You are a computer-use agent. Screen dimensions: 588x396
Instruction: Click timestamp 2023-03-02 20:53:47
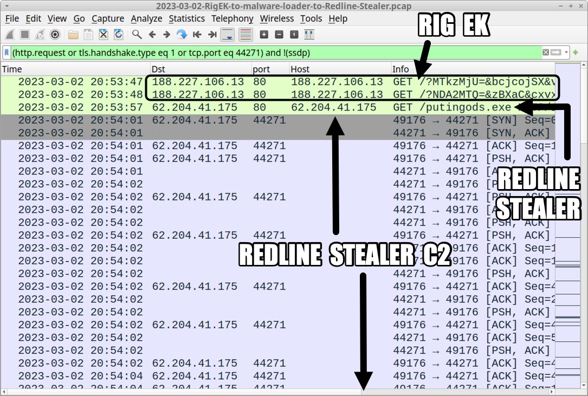81,82
